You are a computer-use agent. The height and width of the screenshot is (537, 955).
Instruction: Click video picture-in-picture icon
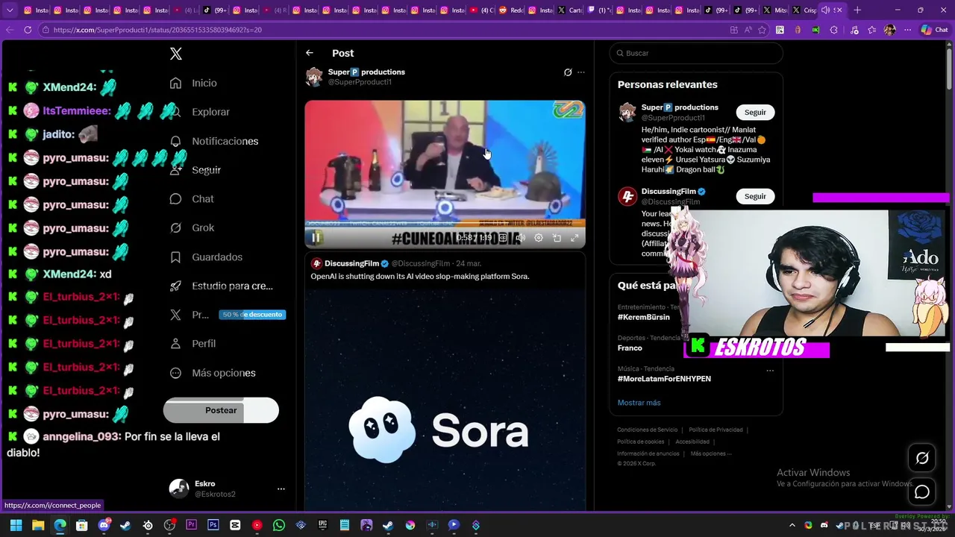[557, 238]
